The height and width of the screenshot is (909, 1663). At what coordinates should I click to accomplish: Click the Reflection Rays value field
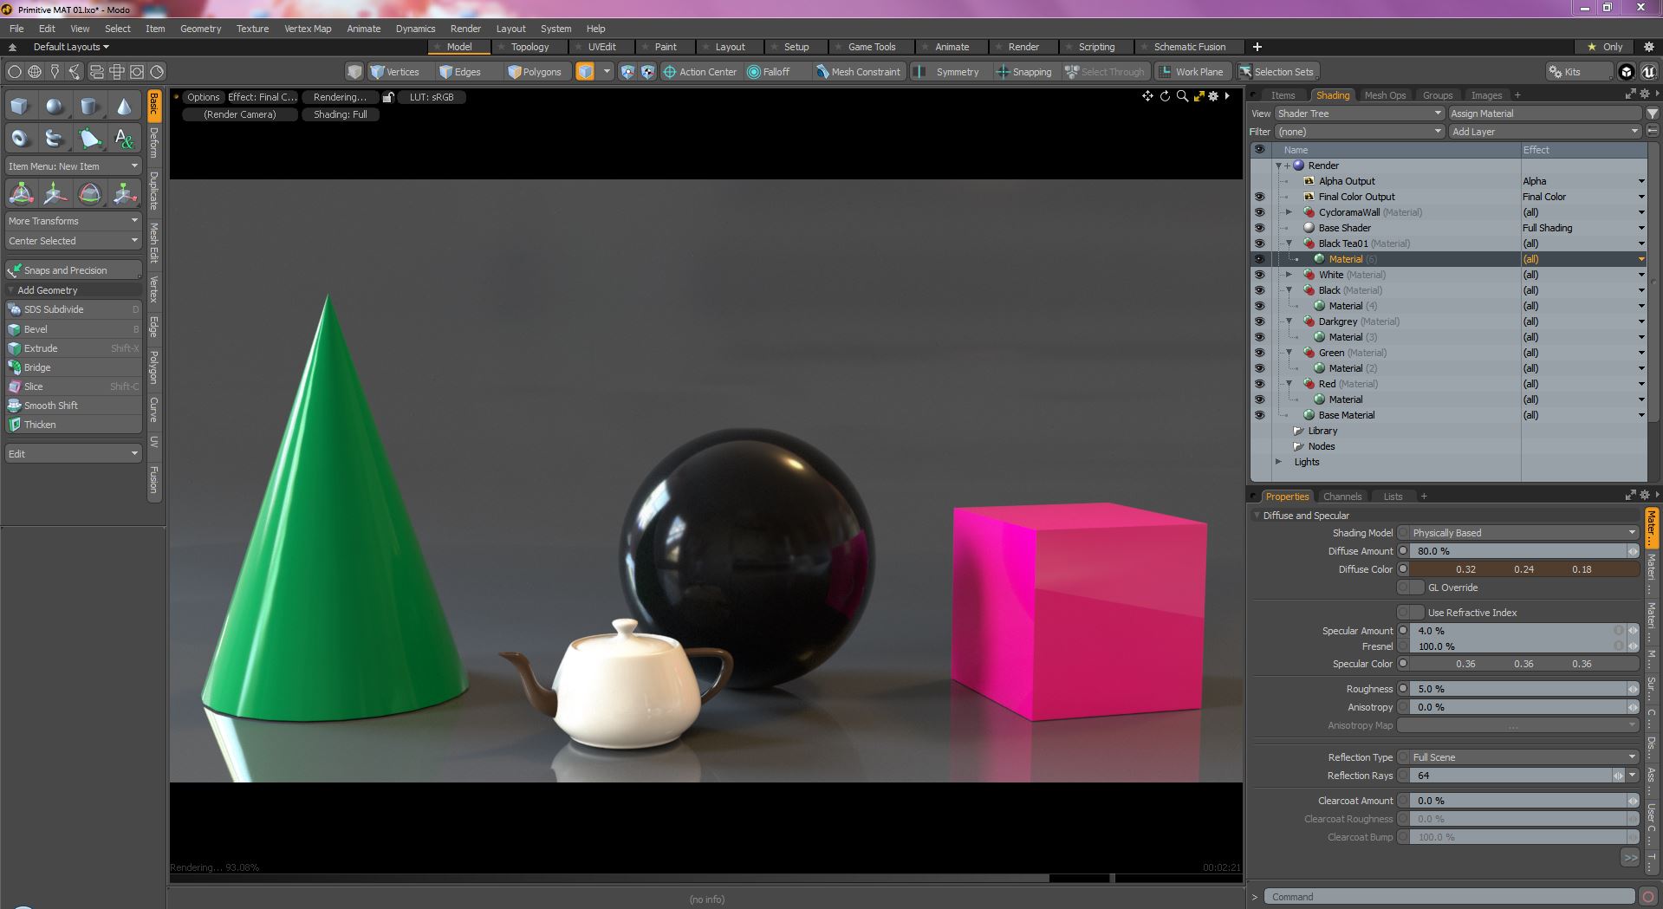(1511, 776)
